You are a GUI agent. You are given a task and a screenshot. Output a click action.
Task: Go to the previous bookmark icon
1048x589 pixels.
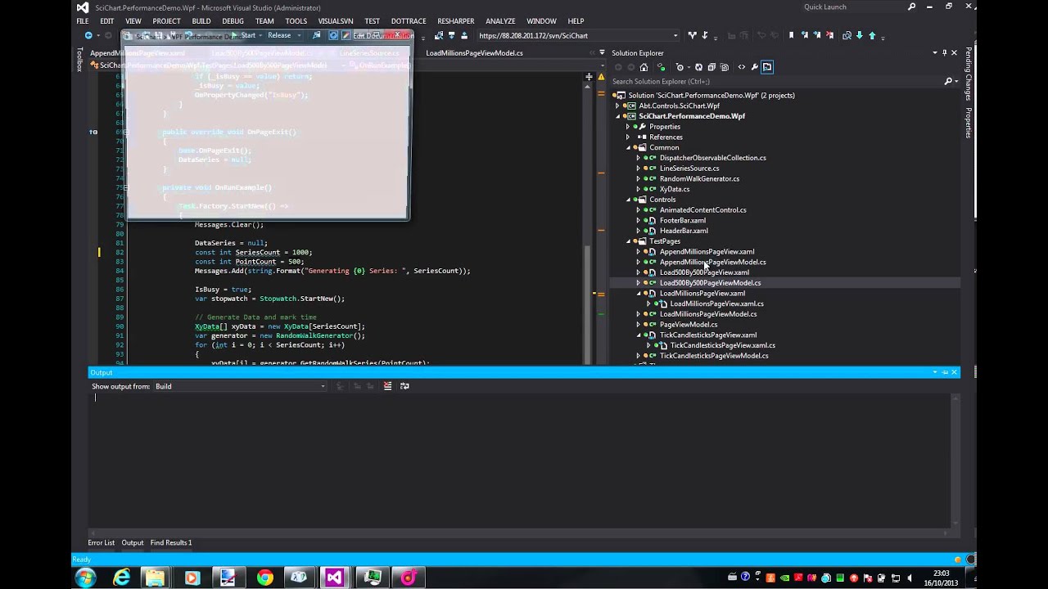coord(804,35)
